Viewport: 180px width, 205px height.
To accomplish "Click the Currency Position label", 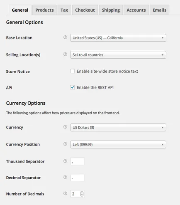I will point(23,144).
